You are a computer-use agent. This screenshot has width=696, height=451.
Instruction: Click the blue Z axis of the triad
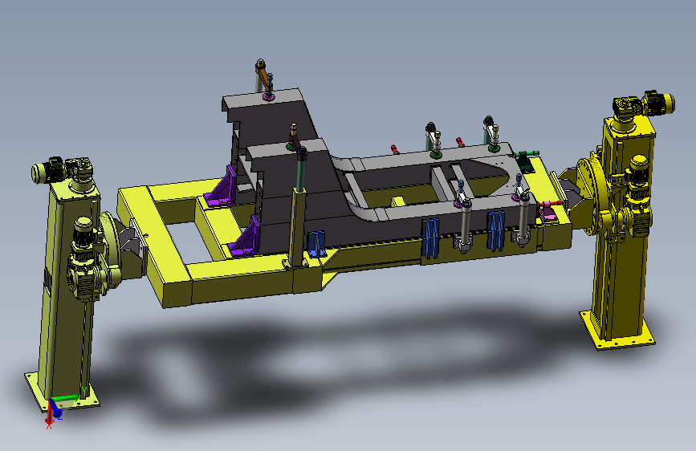tap(55, 408)
